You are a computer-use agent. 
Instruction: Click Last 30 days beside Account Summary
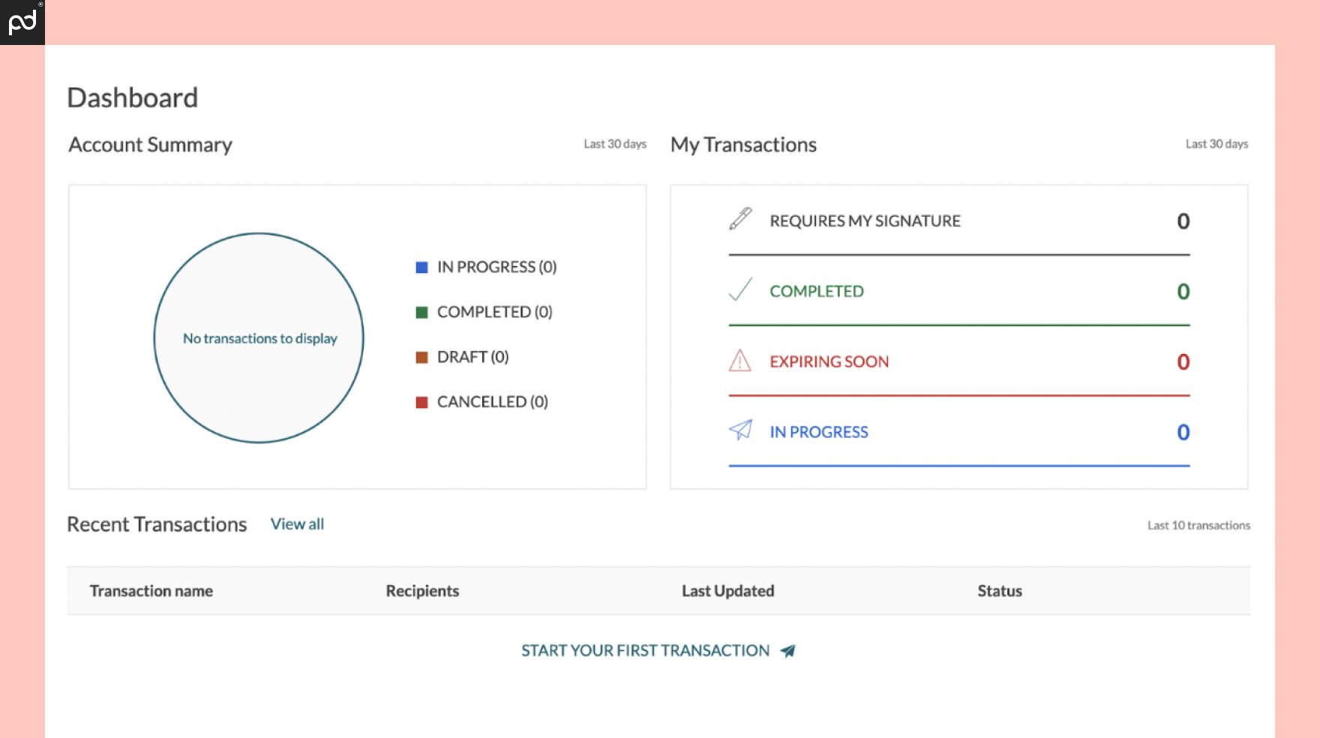tap(615, 144)
